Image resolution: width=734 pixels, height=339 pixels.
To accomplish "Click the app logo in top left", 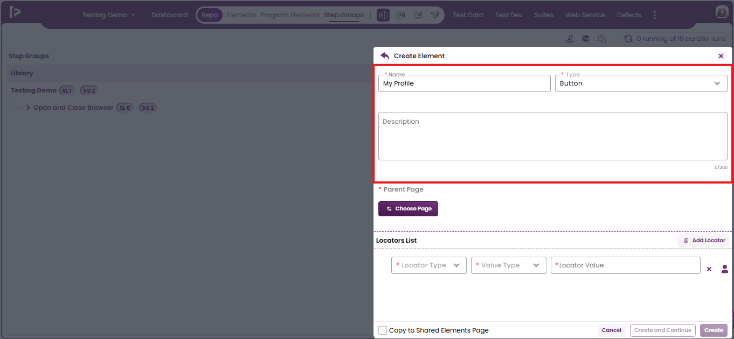I will [x=15, y=12].
